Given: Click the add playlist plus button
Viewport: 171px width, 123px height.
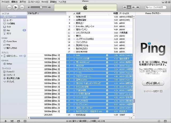Looking at the screenshot, I should click(x=5, y=121).
